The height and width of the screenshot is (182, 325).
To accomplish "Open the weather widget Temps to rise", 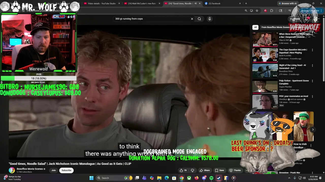I will click(x=13, y=178).
